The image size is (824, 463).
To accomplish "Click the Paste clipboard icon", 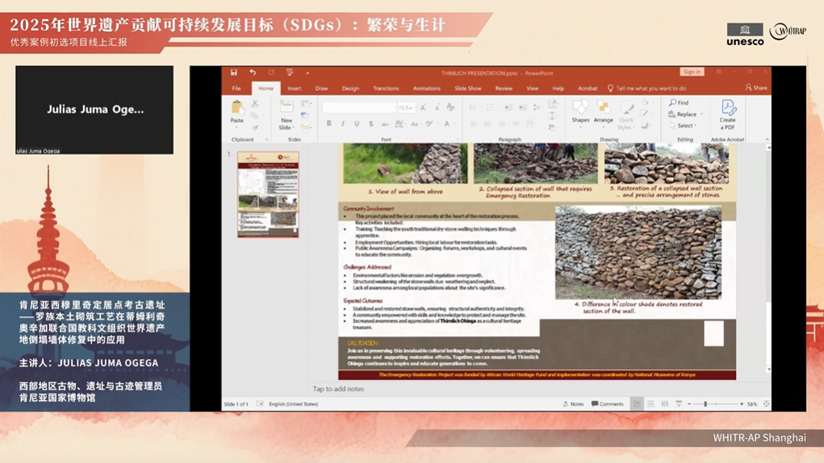I will (237, 109).
